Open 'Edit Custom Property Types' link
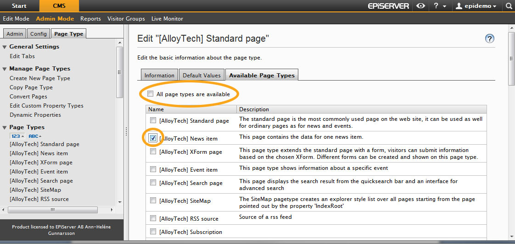 coord(46,106)
